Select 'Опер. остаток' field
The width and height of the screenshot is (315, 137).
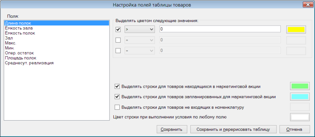(x=56, y=53)
